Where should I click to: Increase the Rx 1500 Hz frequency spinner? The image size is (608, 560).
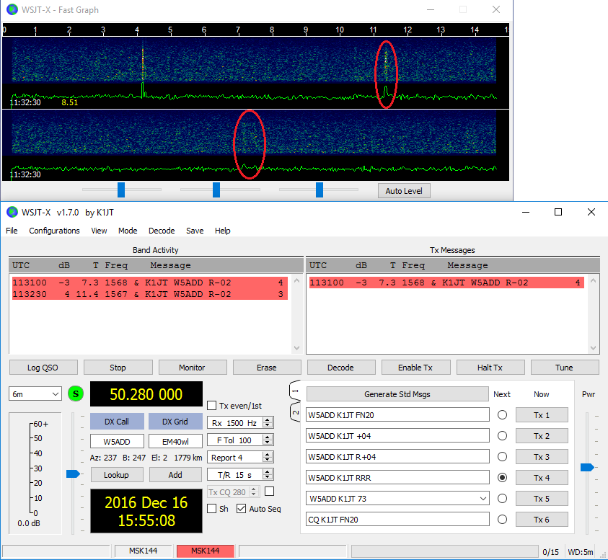pos(268,419)
